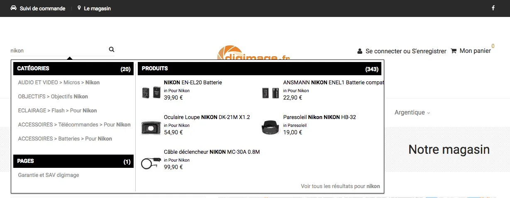Click the digimage.fr logo
The width and height of the screenshot is (510, 198).
[x=253, y=53]
